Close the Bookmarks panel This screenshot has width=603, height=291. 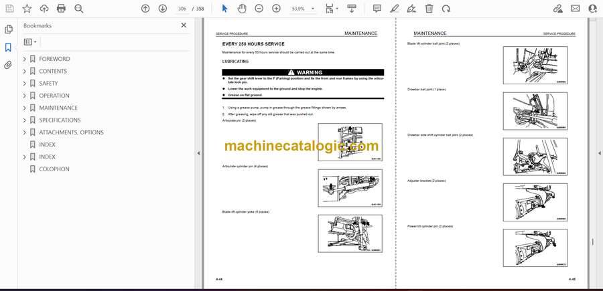click(184, 25)
